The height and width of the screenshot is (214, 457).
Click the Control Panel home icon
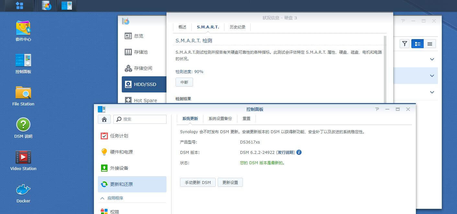point(104,119)
